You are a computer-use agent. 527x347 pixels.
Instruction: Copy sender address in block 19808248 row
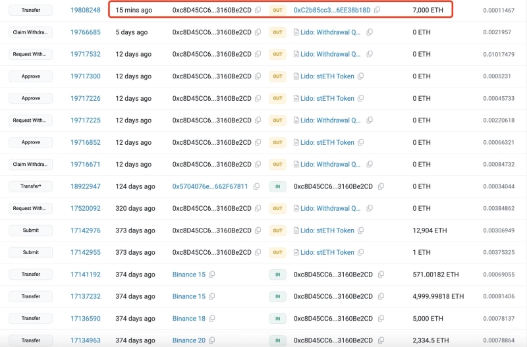(258, 11)
